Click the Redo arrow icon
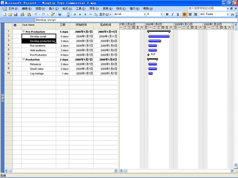Screen dimensions: 238x178 tap(44, 15)
